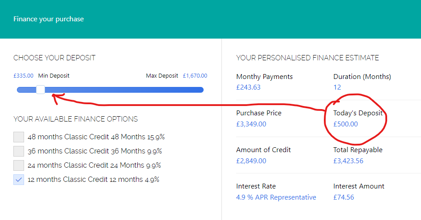Click the 24 months Classic Credit 9.9% label
This screenshot has height=220, width=421.
click(94, 165)
